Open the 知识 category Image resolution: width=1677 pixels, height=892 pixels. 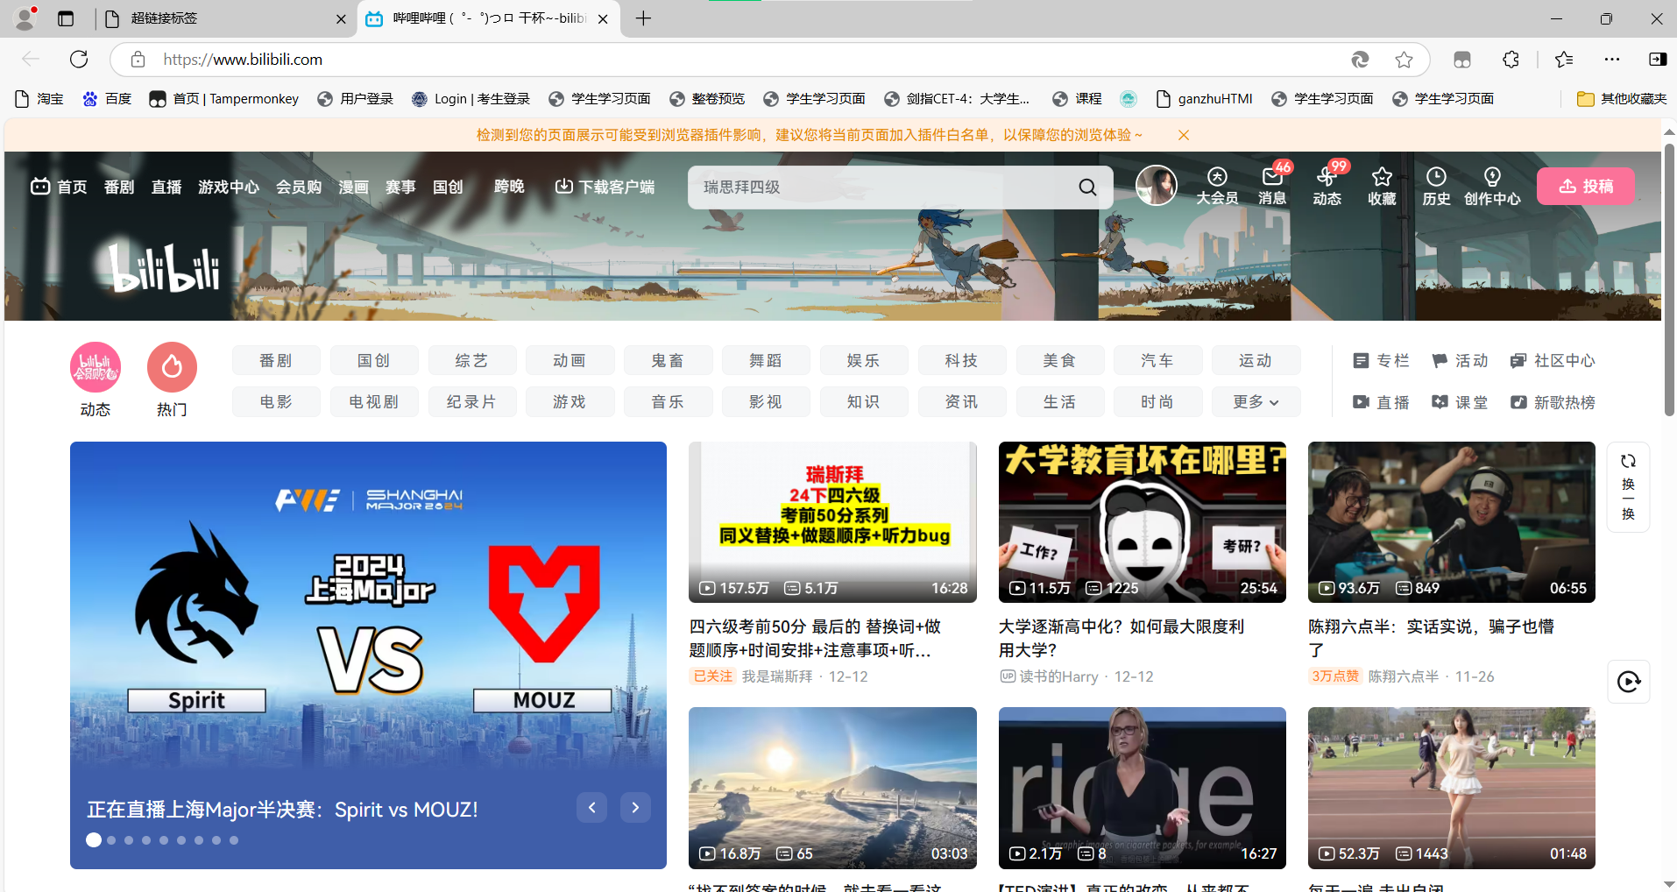point(863,401)
